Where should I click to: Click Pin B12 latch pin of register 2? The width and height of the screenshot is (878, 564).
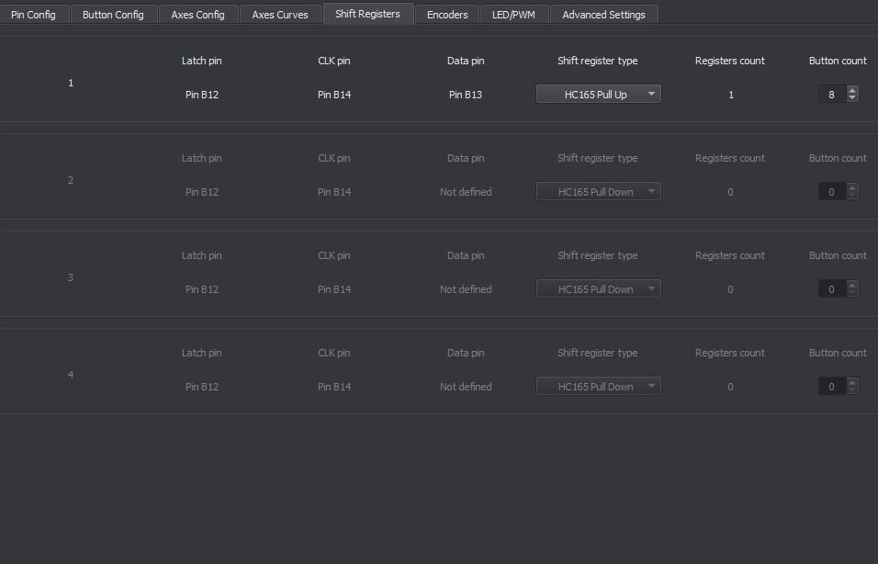201,192
